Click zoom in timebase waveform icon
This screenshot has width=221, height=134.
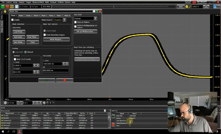pos(21,103)
